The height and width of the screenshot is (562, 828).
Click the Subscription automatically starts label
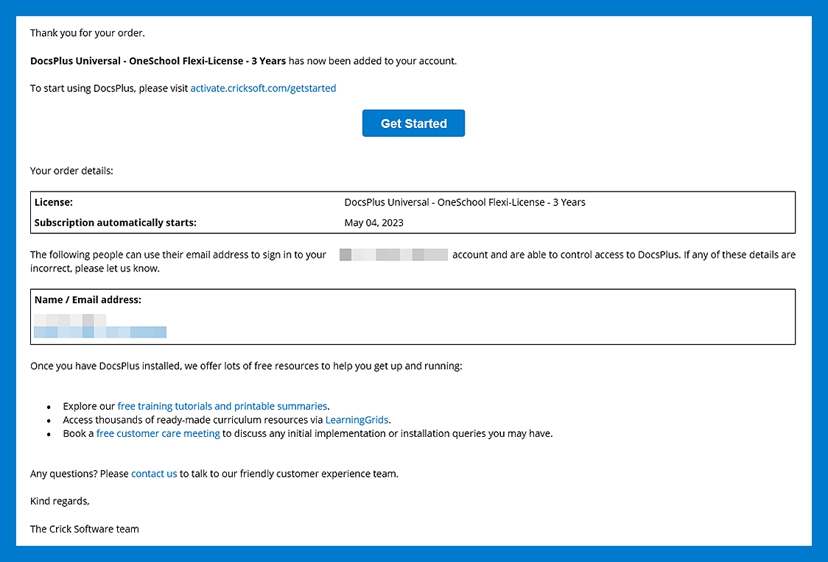116,223
